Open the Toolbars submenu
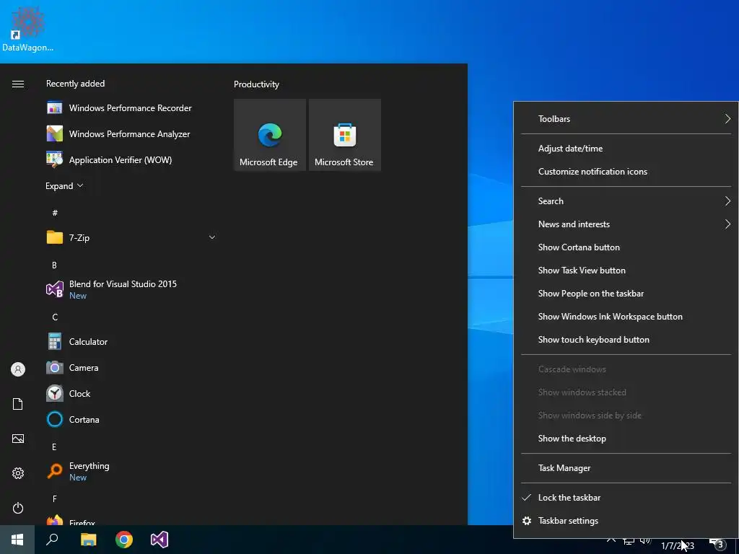This screenshot has height=554, width=739. point(626,119)
